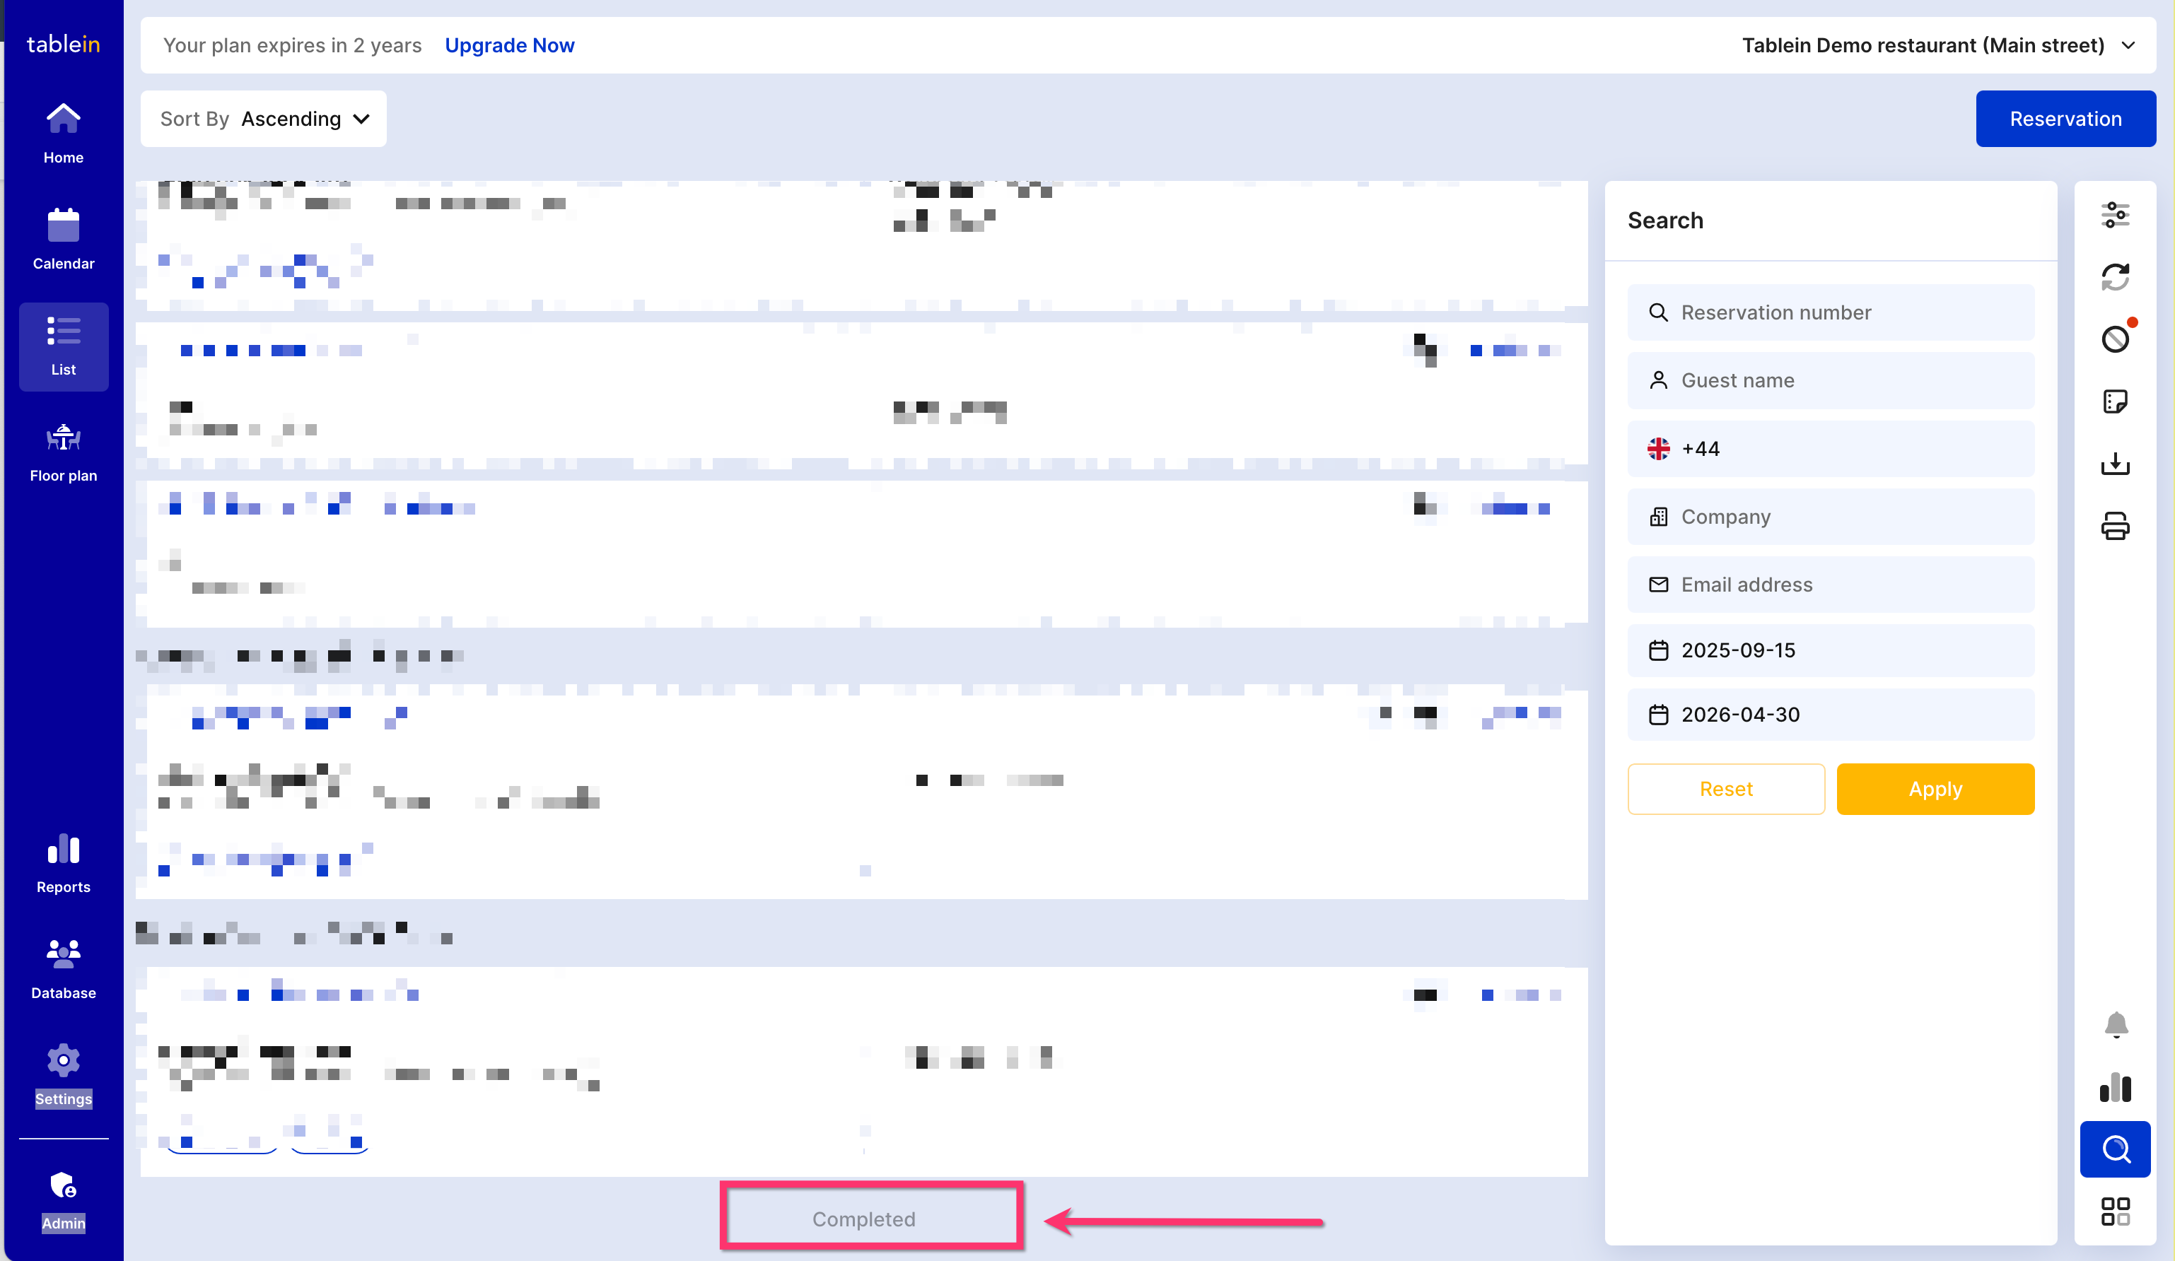Open the blocked reservations icon
The width and height of the screenshot is (2175, 1261).
[2115, 339]
